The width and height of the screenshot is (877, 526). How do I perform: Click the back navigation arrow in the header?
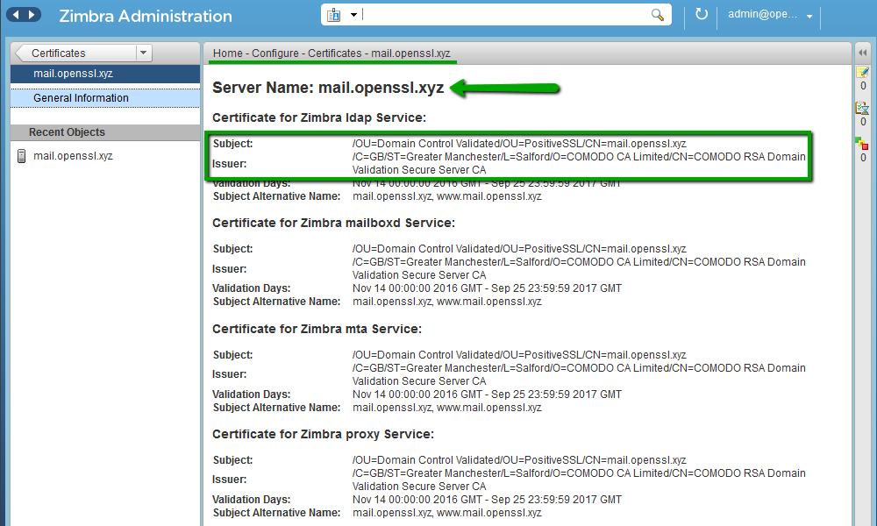16,14
